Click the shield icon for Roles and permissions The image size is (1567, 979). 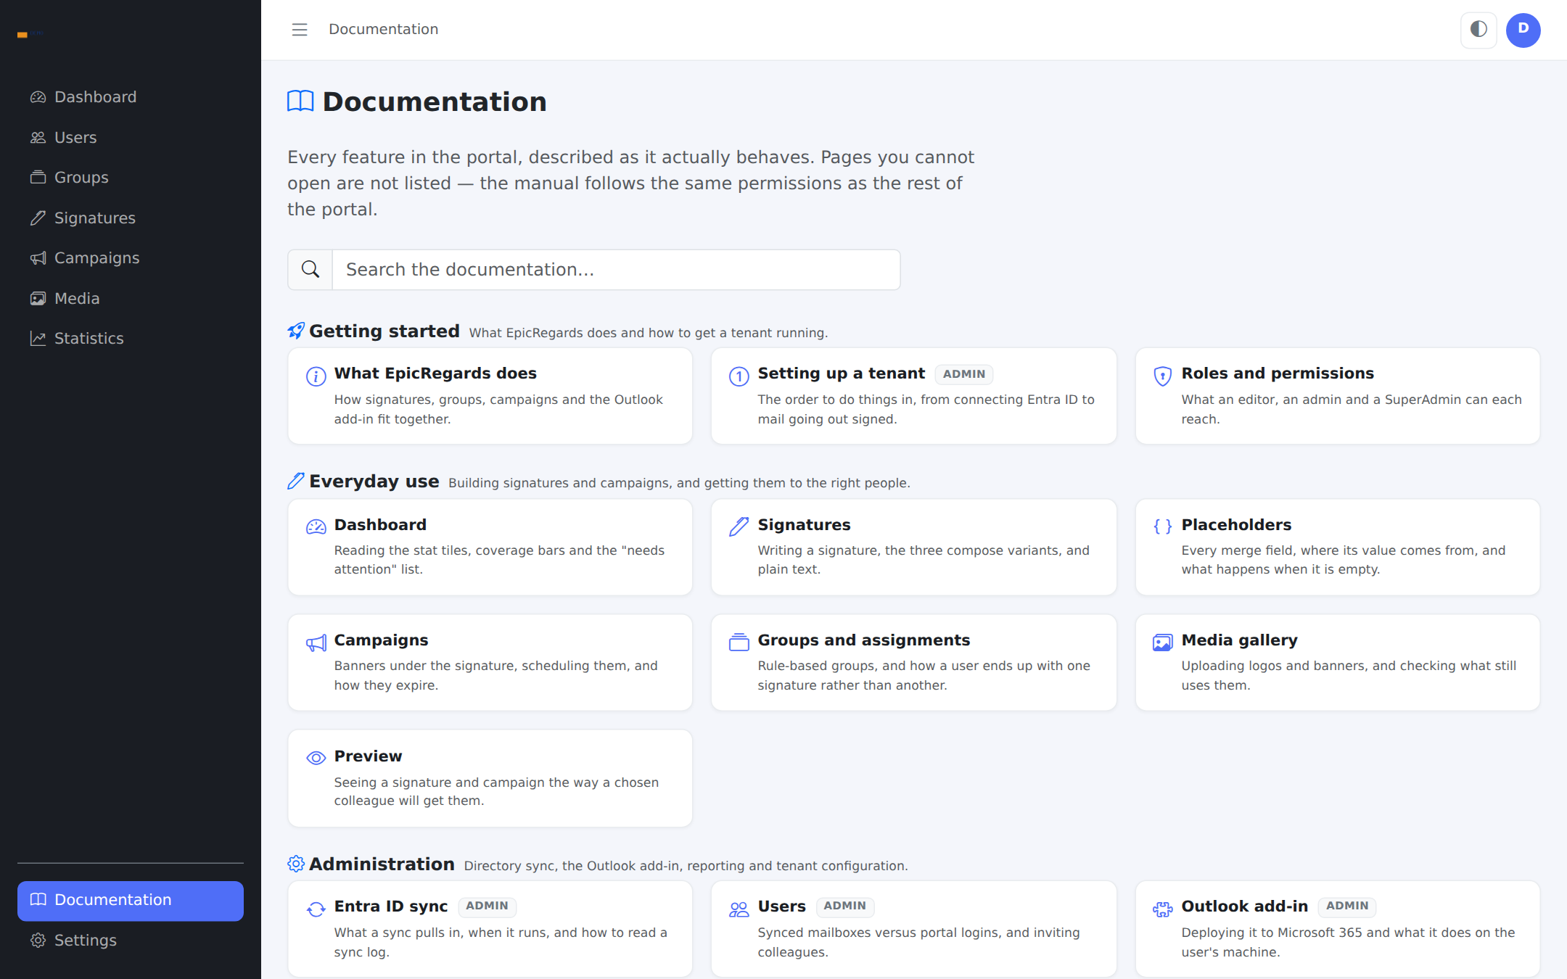(x=1162, y=376)
